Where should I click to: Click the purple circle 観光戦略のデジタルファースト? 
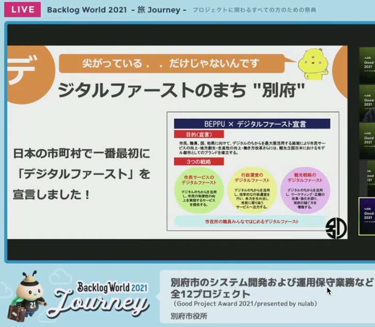pyautogui.click(x=305, y=190)
